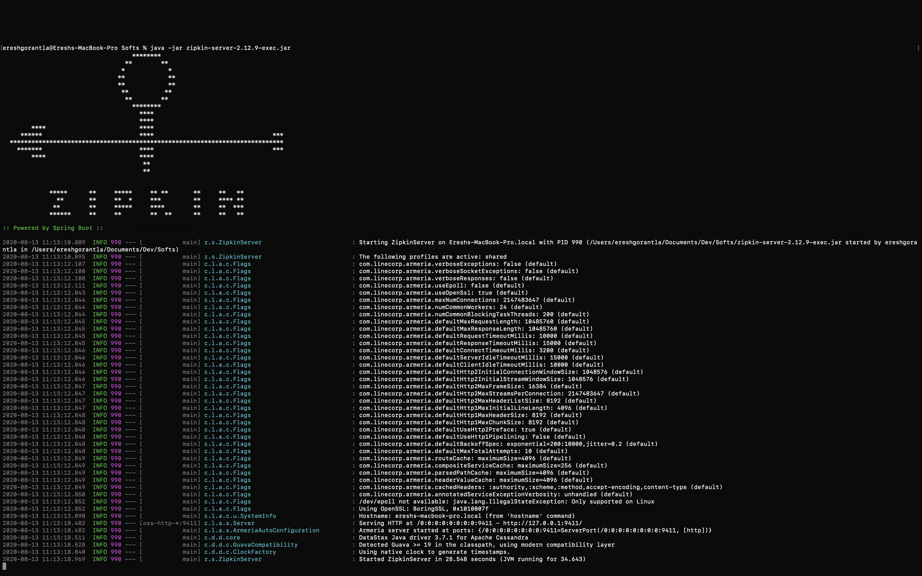The width and height of the screenshot is (922, 576).
Task: Click the 'Hostname: ereshs-macbook-pro.local' message
Action: tap(466, 516)
